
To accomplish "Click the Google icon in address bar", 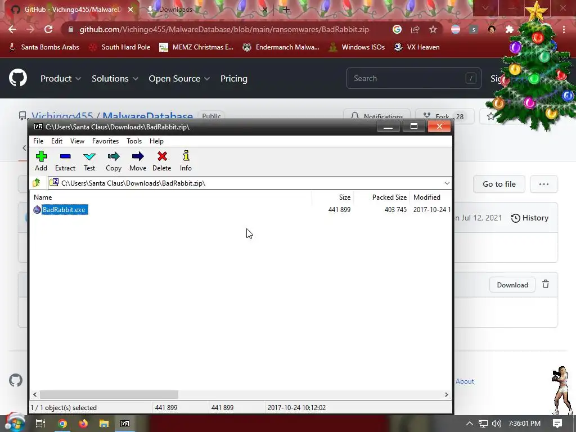I will [x=397, y=29].
